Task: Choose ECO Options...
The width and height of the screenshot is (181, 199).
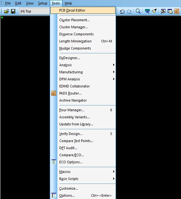Action: tap(83, 162)
